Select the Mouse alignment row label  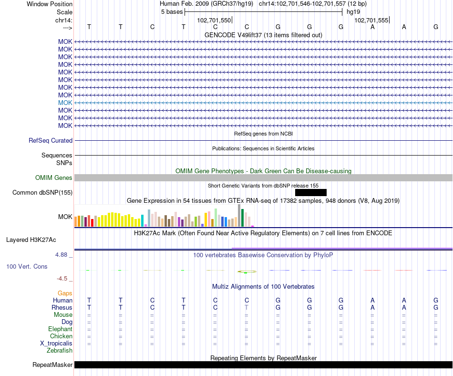(x=63, y=315)
